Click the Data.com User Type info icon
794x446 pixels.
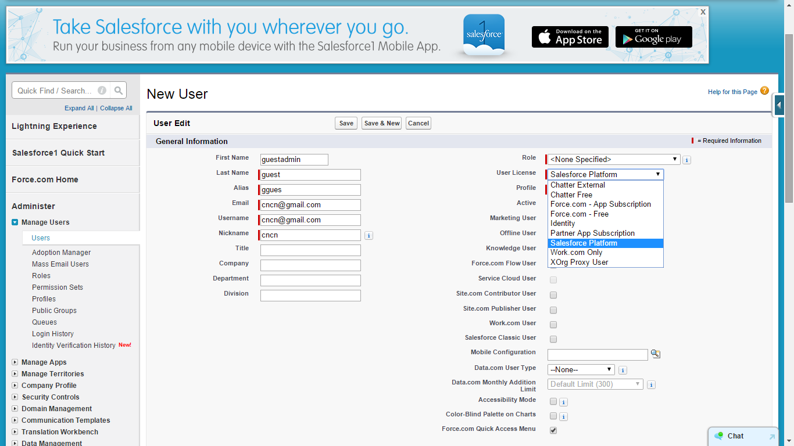click(x=623, y=370)
